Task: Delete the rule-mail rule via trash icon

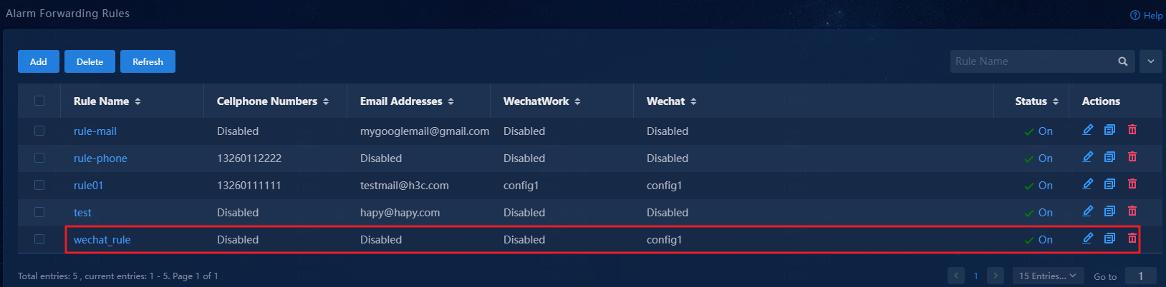Action: click(1132, 130)
